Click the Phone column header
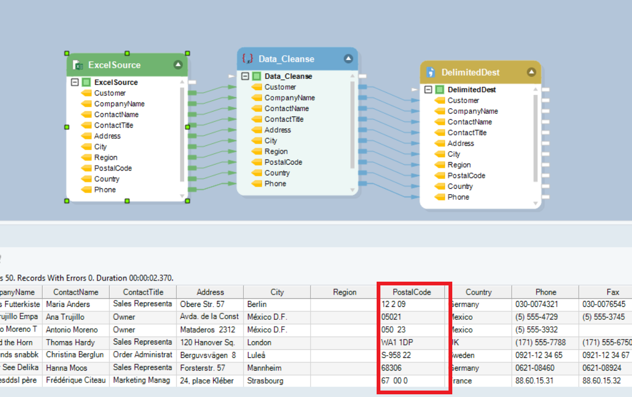This screenshot has width=632, height=397. tap(546, 292)
